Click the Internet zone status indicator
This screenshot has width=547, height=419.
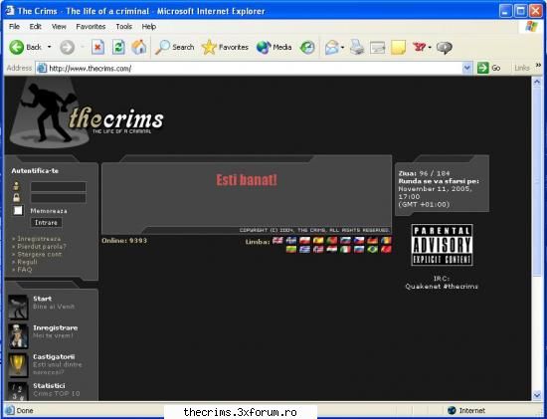466,410
